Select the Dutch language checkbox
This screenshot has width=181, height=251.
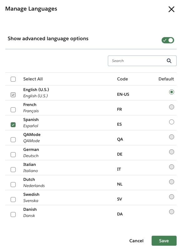(x=13, y=185)
